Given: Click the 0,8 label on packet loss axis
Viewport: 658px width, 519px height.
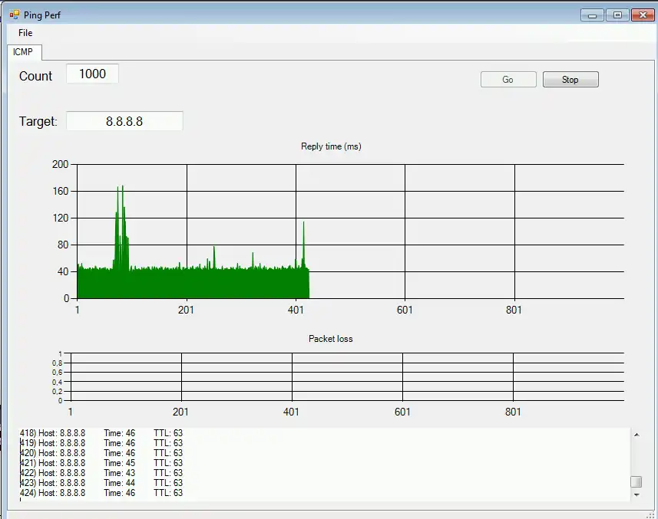Looking at the screenshot, I should pyautogui.click(x=57, y=363).
